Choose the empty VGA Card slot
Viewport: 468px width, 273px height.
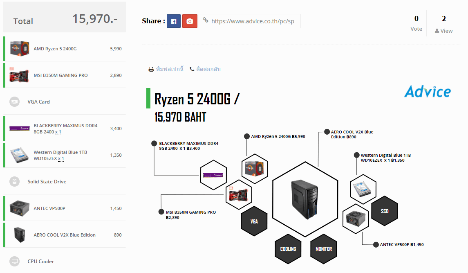pyautogui.click(x=65, y=102)
